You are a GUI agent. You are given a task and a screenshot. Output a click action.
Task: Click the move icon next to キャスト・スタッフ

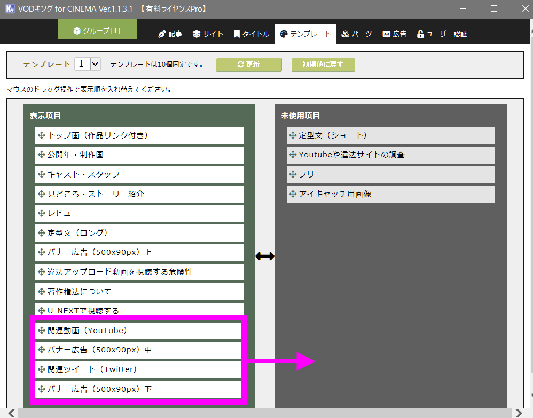pyautogui.click(x=42, y=174)
